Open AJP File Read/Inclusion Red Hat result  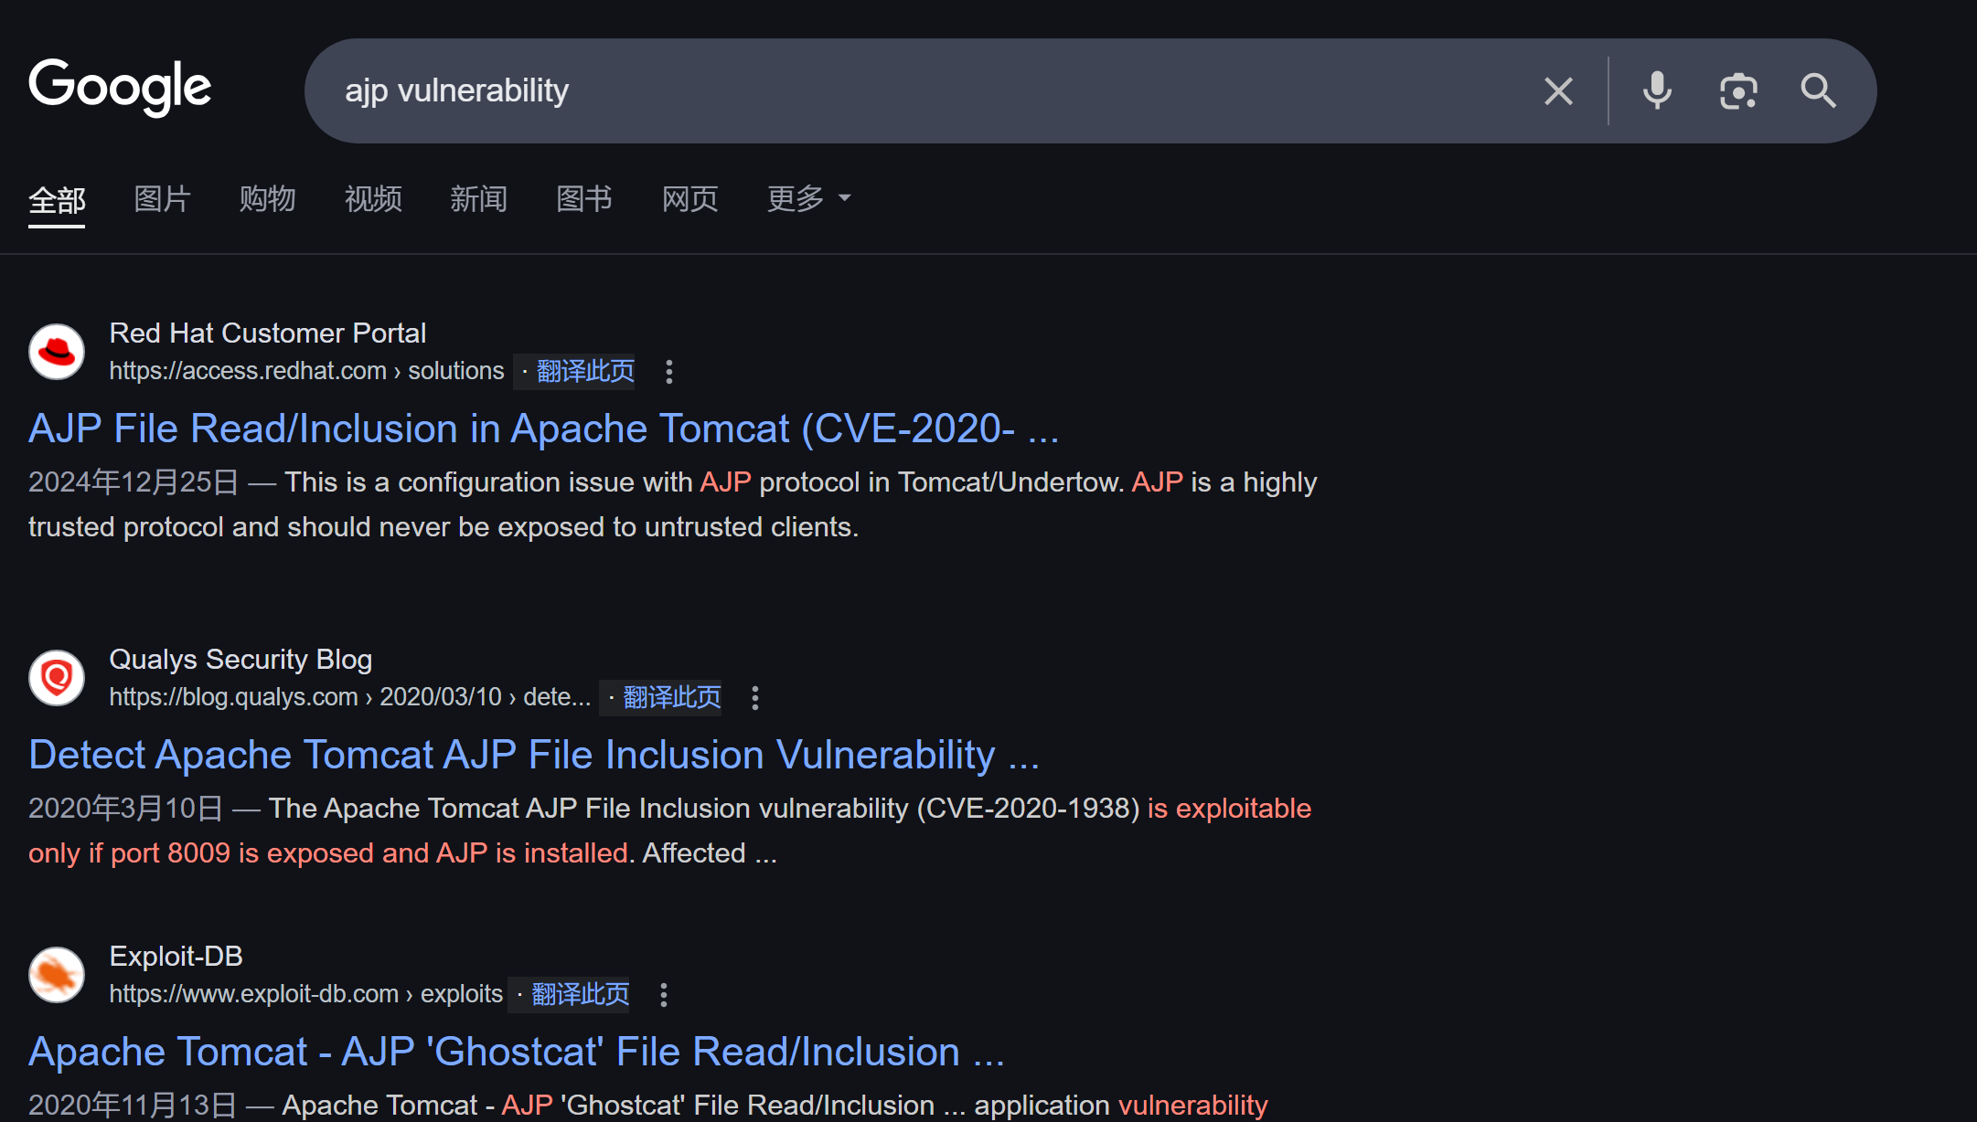pyautogui.click(x=543, y=429)
